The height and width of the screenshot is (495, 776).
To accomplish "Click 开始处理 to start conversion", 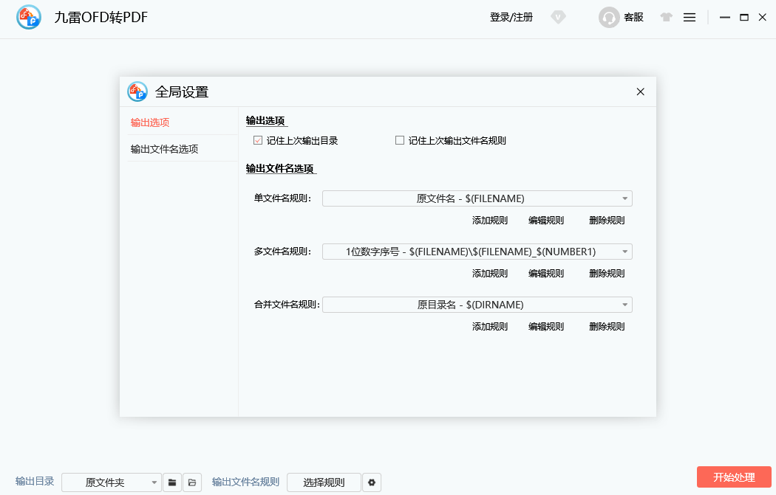I will click(733, 477).
